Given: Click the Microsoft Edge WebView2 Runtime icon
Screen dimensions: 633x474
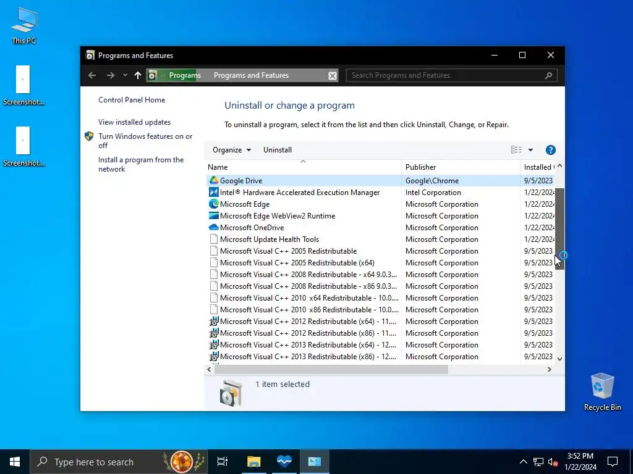Looking at the screenshot, I should [213, 215].
